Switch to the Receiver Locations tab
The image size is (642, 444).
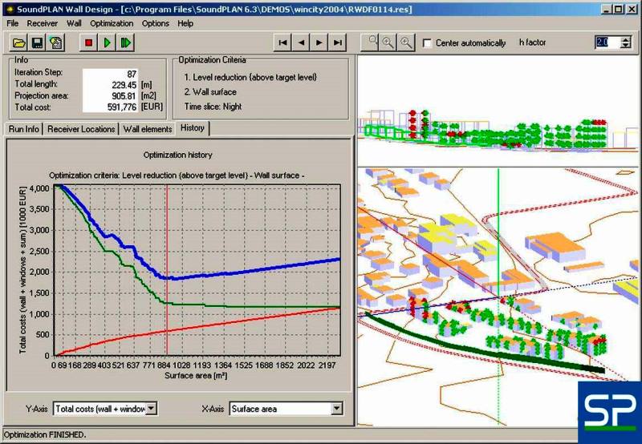pyautogui.click(x=81, y=129)
